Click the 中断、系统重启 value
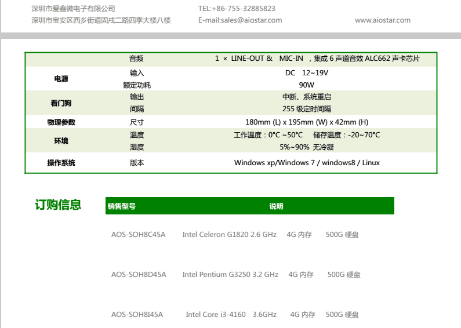 point(307,97)
